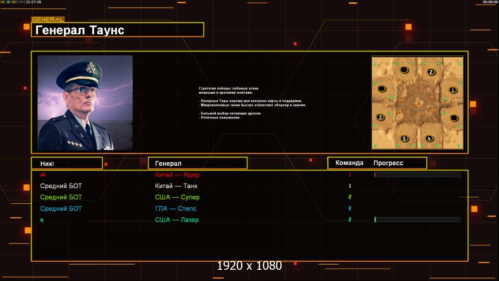Click the General Townes portrait
Viewport: 499px width, 281px height.
point(85,103)
